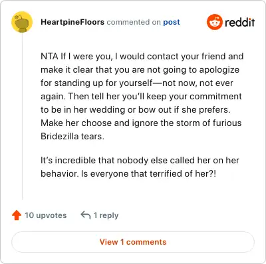Click the "commented on" gray text

134,22
